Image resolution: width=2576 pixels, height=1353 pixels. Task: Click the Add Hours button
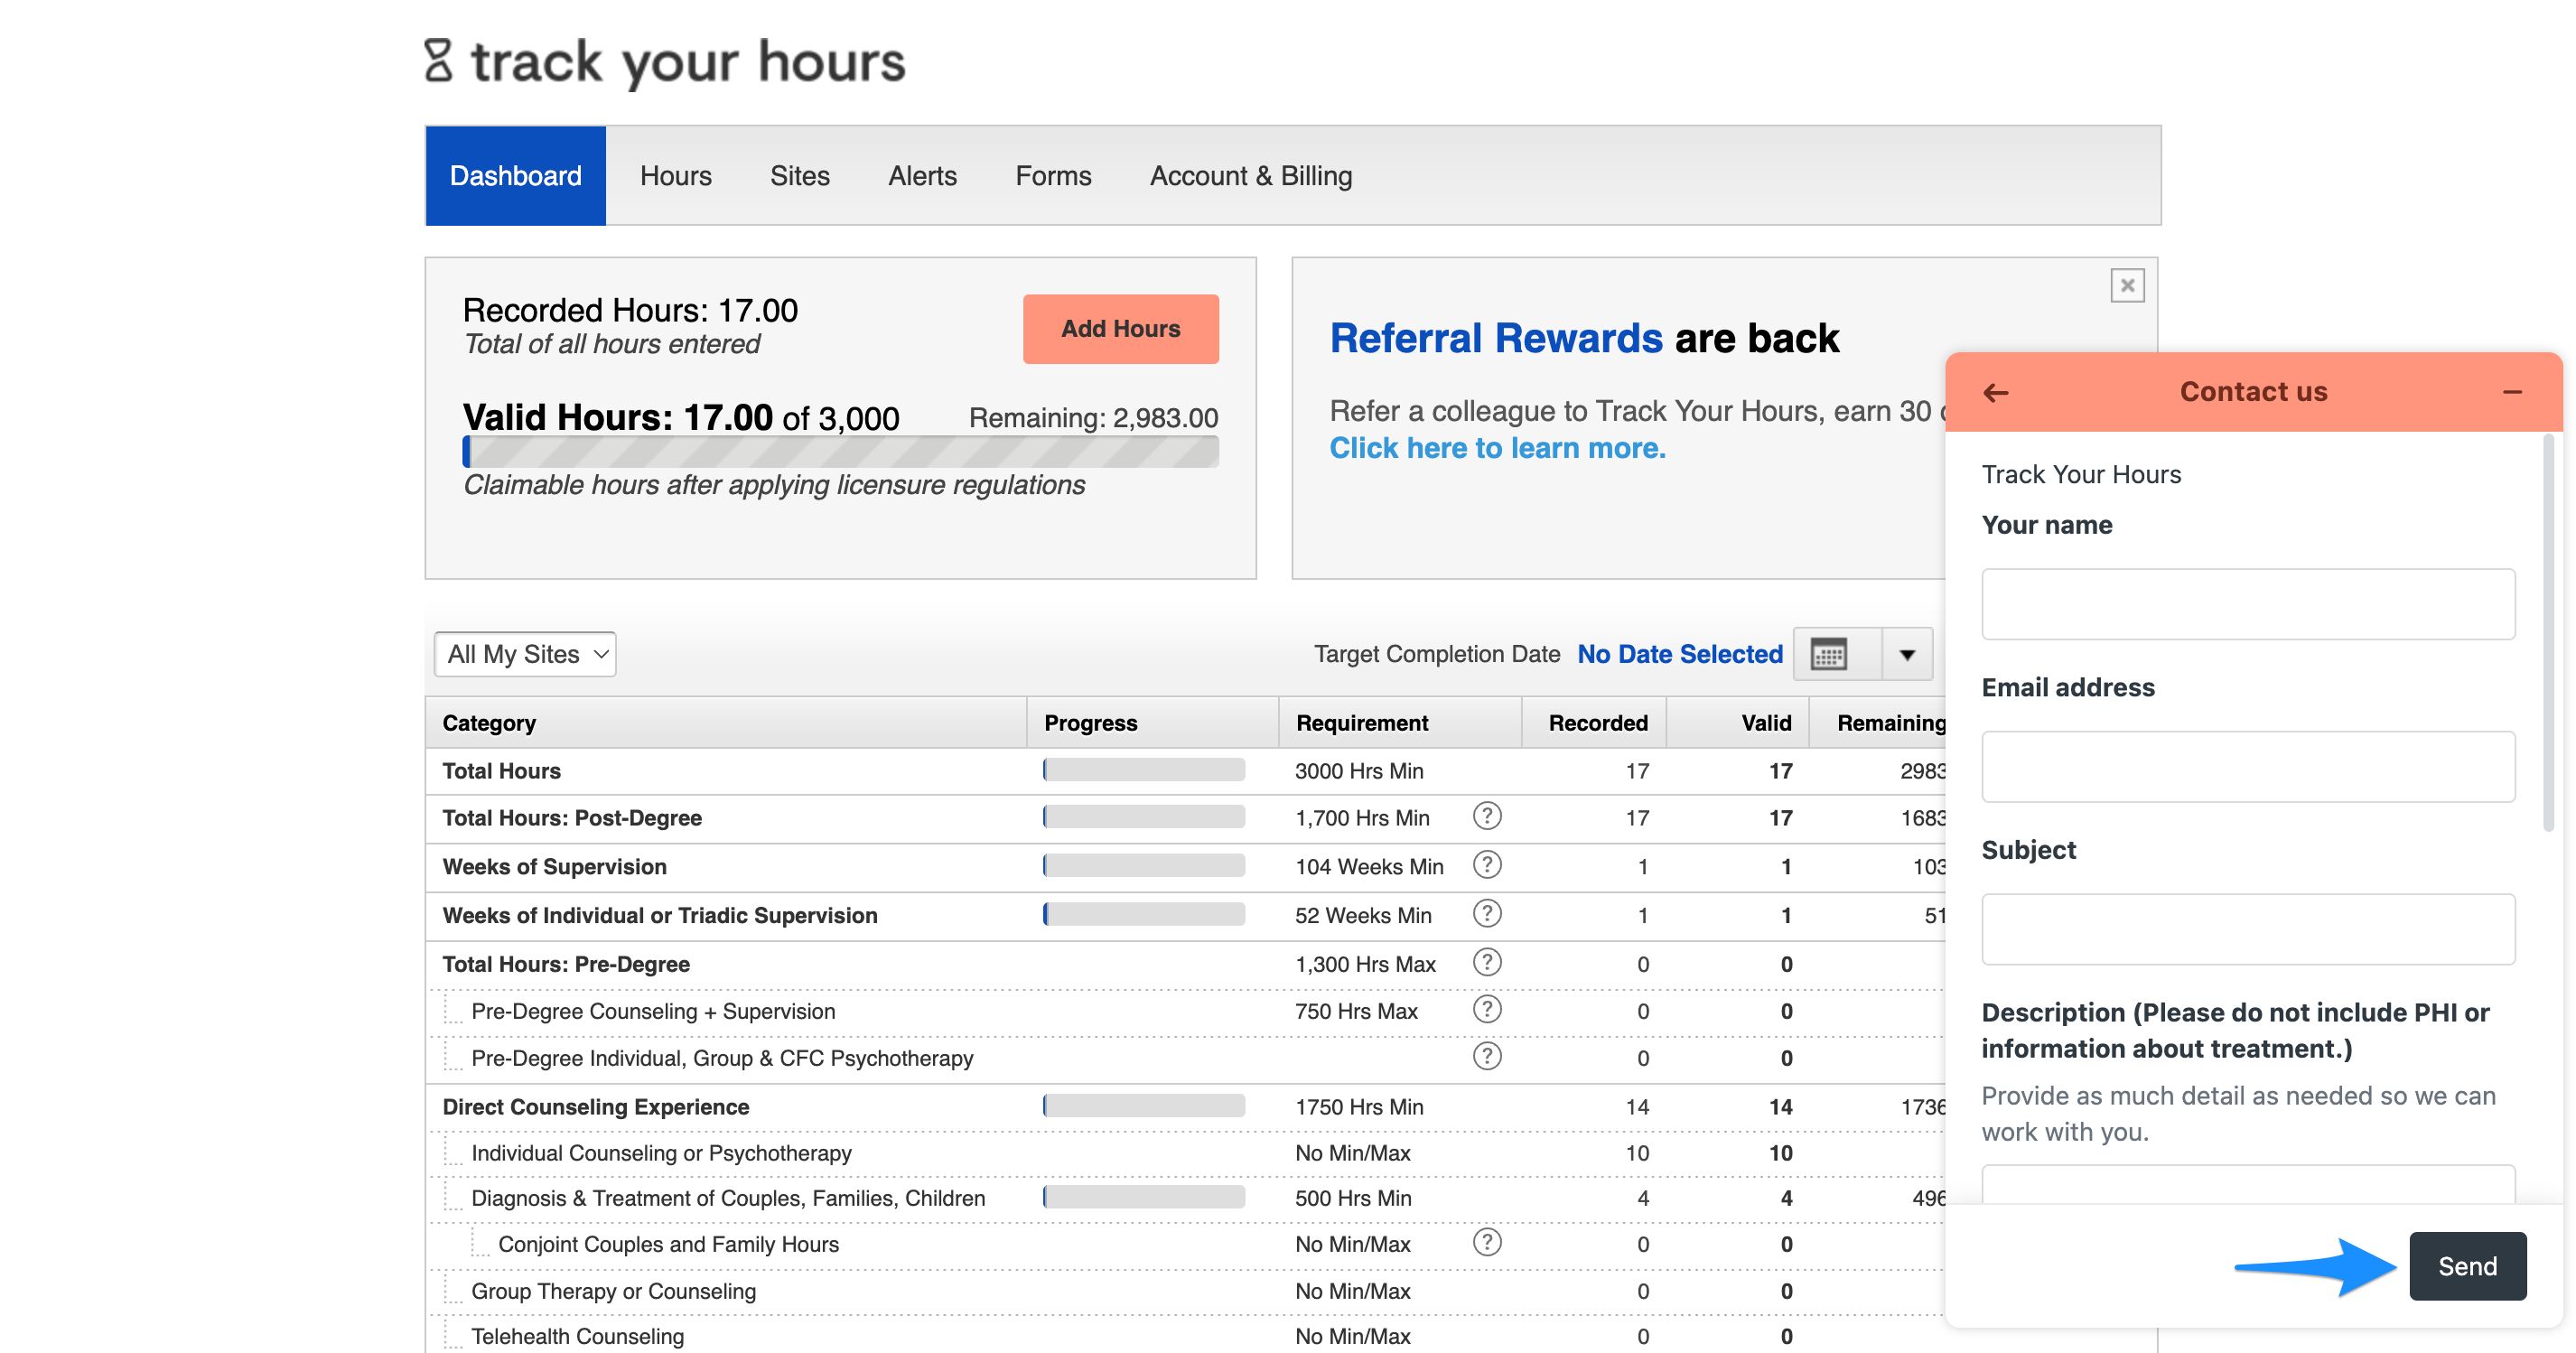click(1120, 329)
